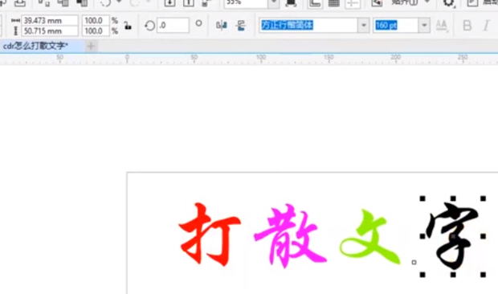498x294 pixels.
Task: Click the Copy icon in standard toolbar
Action: pos(63,3)
